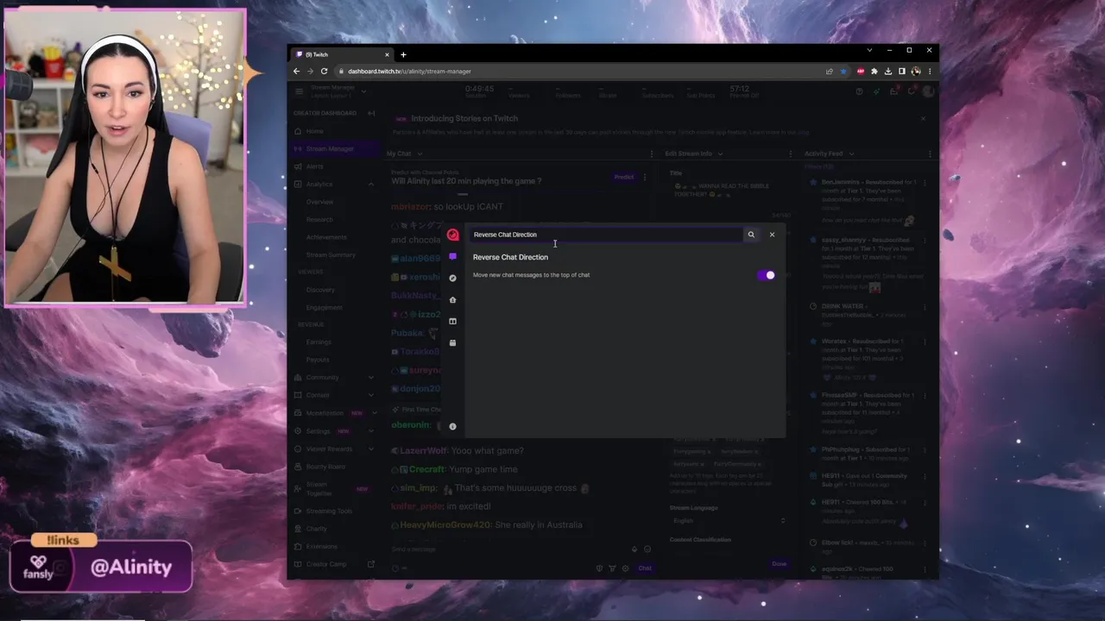Bookmark this page with the star icon

[843, 72]
